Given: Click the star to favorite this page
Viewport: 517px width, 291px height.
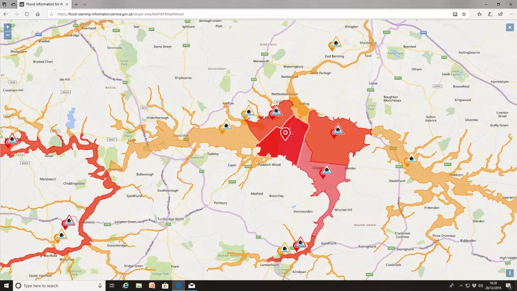Looking at the screenshot, I should tap(463, 14).
